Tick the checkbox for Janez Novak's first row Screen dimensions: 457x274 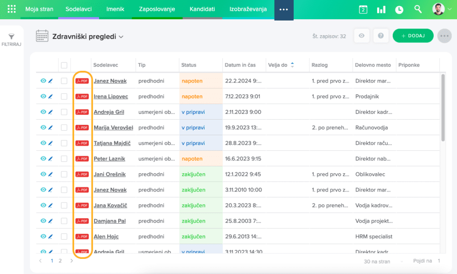pyautogui.click(x=64, y=81)
